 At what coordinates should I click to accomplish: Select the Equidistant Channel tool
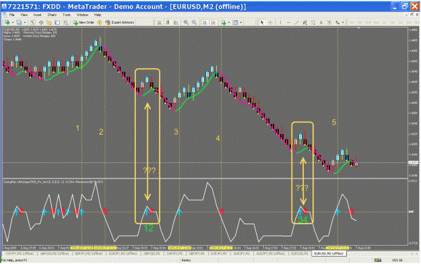(x=304, y=22)
